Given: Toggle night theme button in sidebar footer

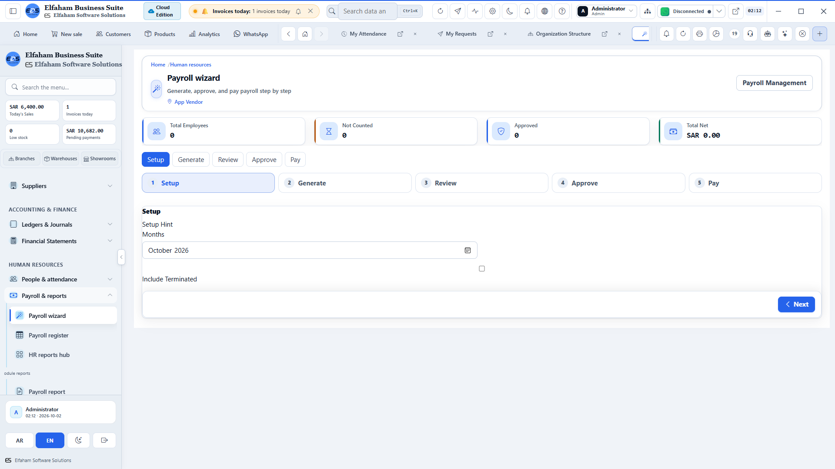Looking at the screenshot, I should (x=78, y=440).
